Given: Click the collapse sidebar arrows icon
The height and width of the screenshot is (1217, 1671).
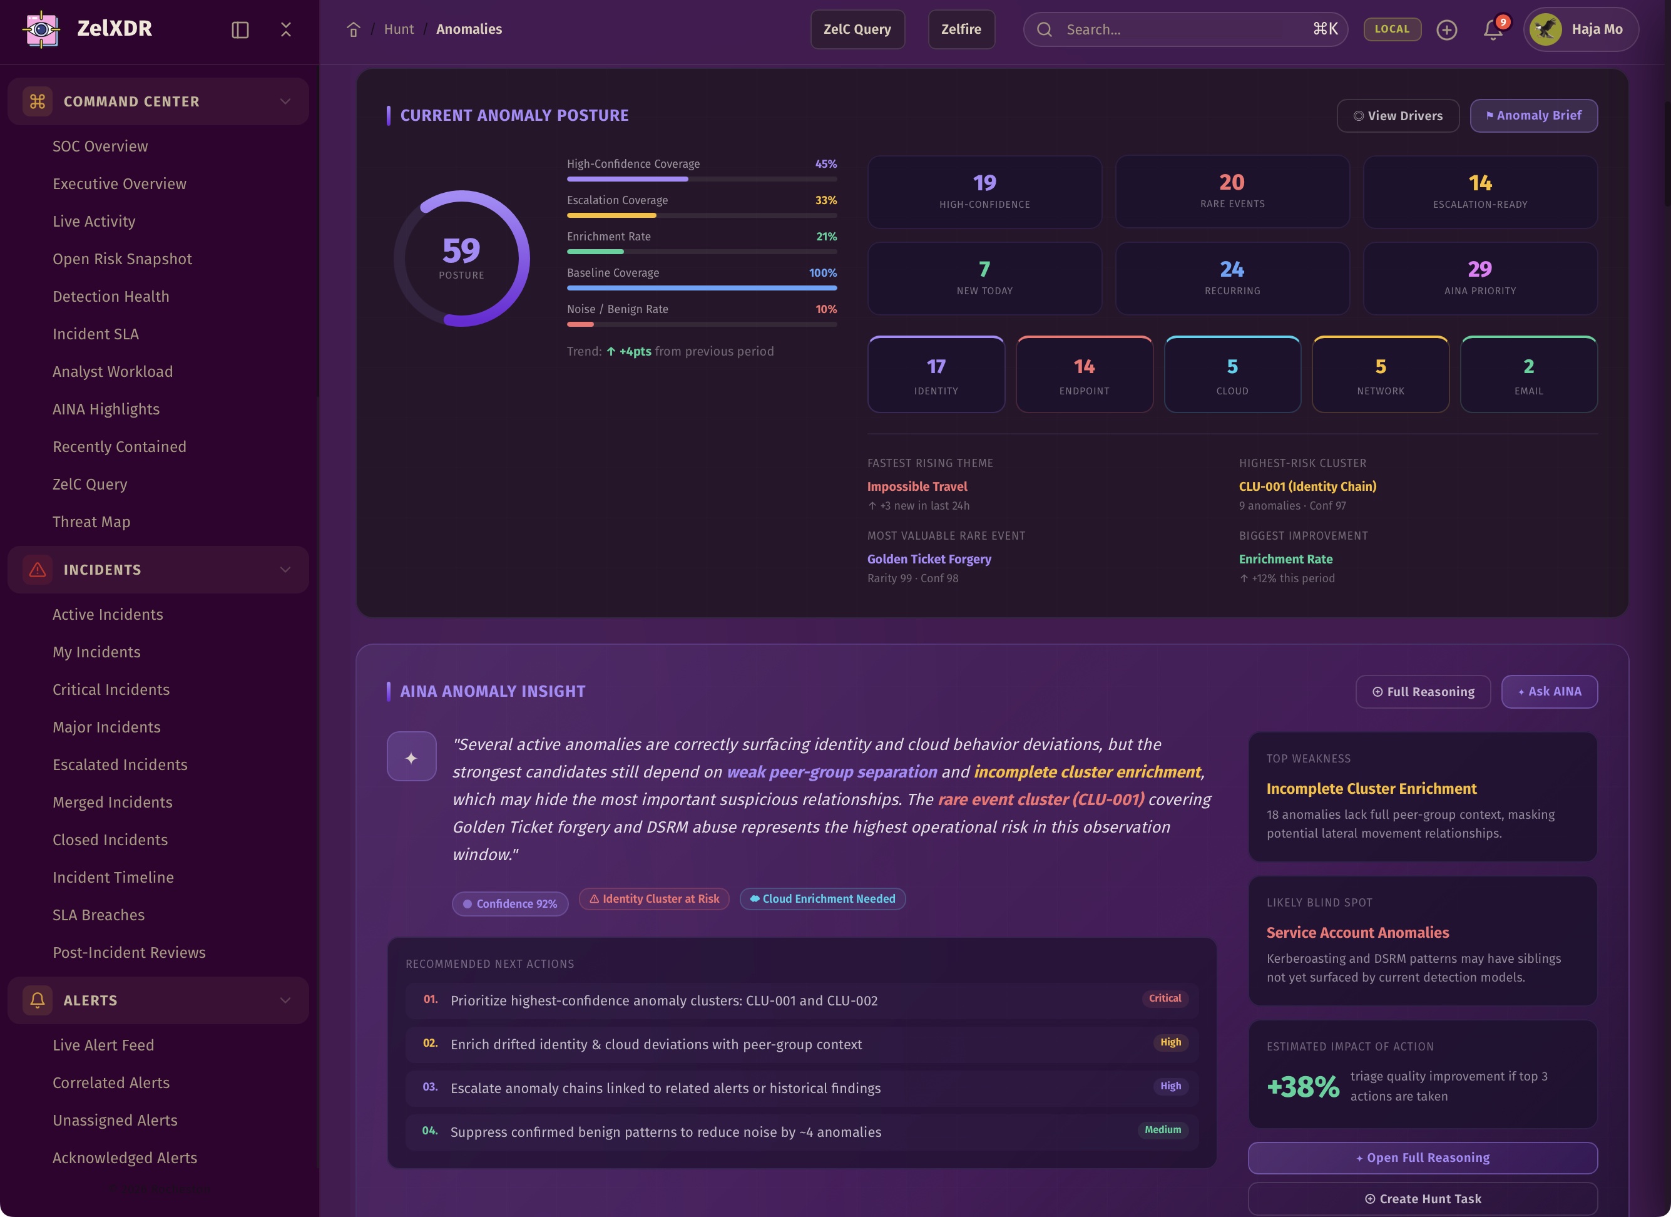Looking at the screenshot, I should click(x=286, y=29).
